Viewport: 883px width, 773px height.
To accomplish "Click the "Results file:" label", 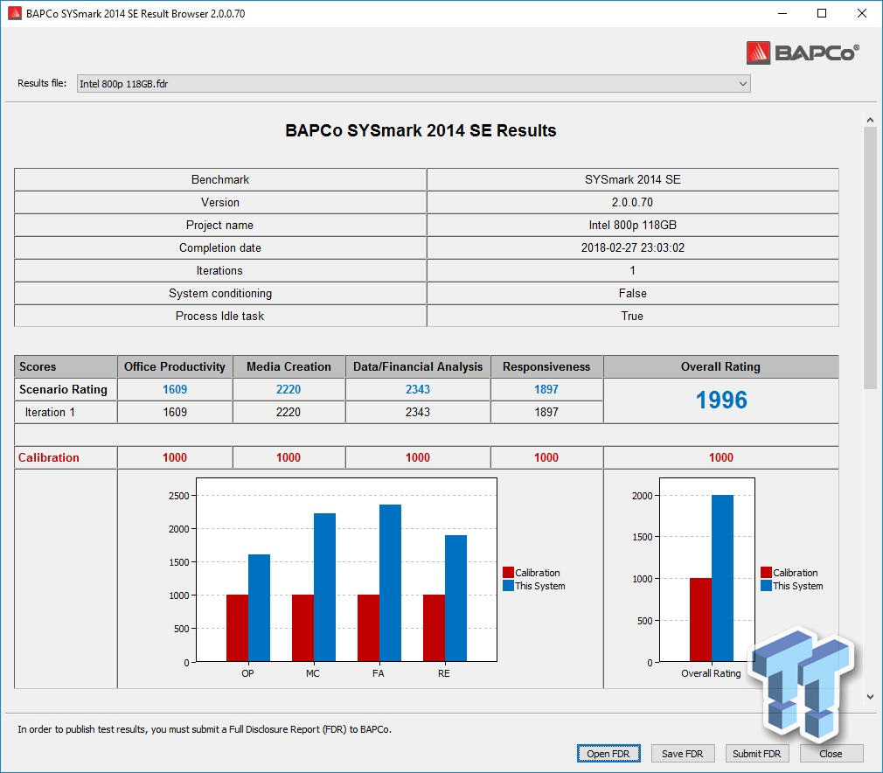I will (42, 83).
